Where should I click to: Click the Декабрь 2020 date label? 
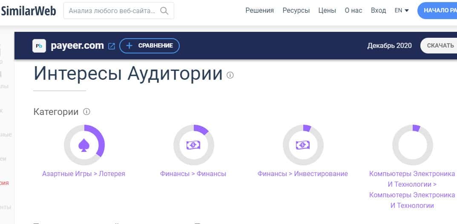click(389, 45)
